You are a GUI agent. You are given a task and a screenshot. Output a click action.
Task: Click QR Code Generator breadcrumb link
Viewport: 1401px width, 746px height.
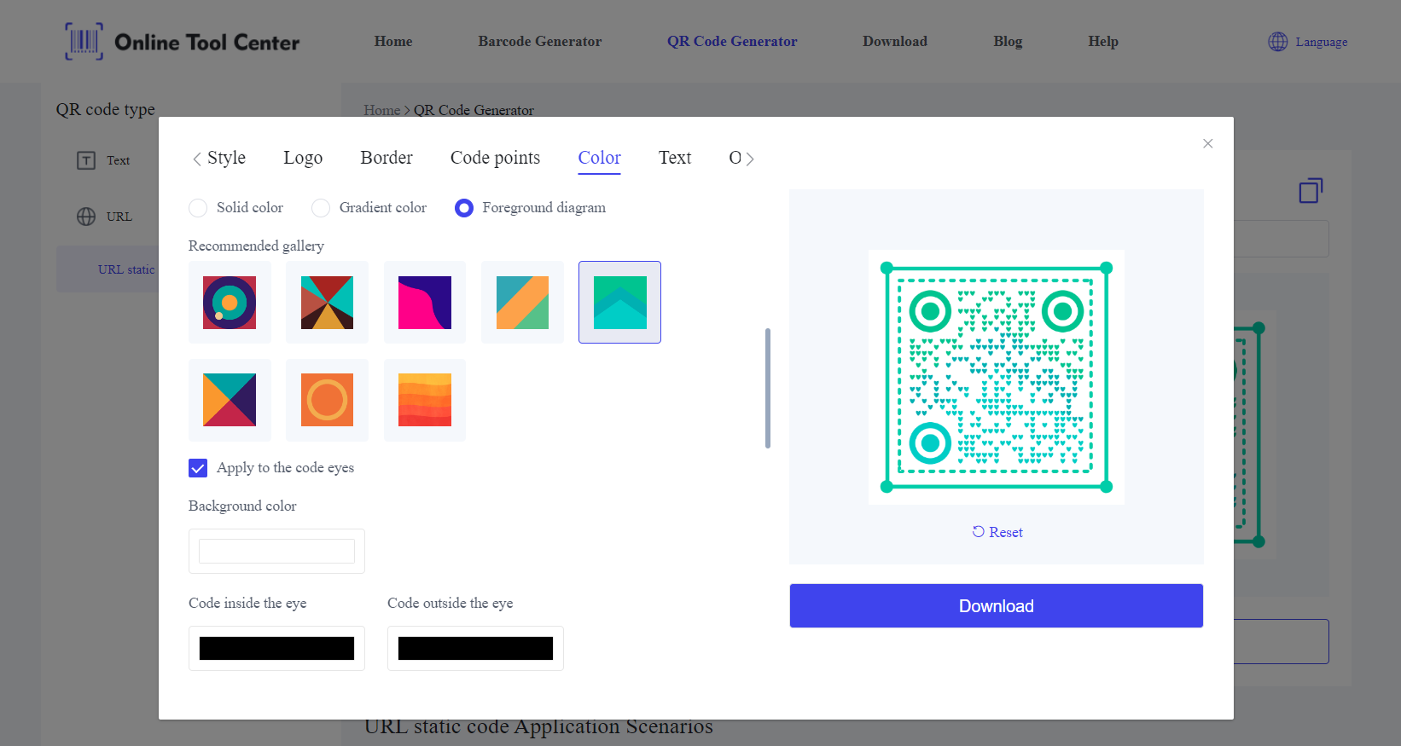click(474, 110)
